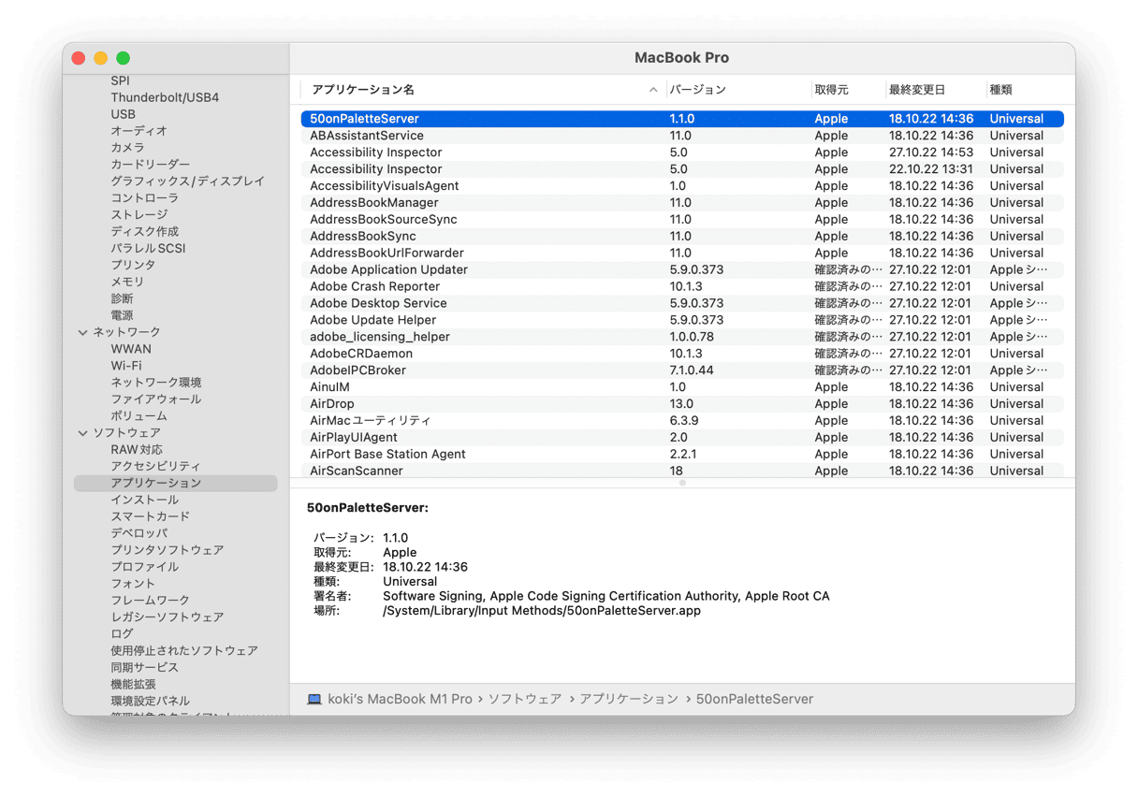The height and width of the screenshot is (798, 1138).
Task: Select Accessibility Inspector dated 27.10.22 14:53
Action: click(x=682, y=152)
